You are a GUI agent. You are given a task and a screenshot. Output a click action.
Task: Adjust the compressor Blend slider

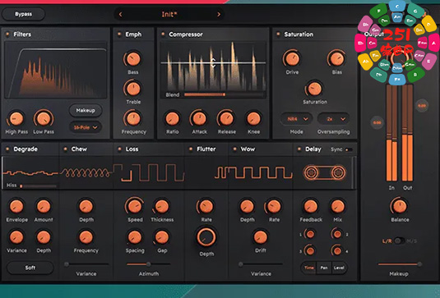pos(224,94)
